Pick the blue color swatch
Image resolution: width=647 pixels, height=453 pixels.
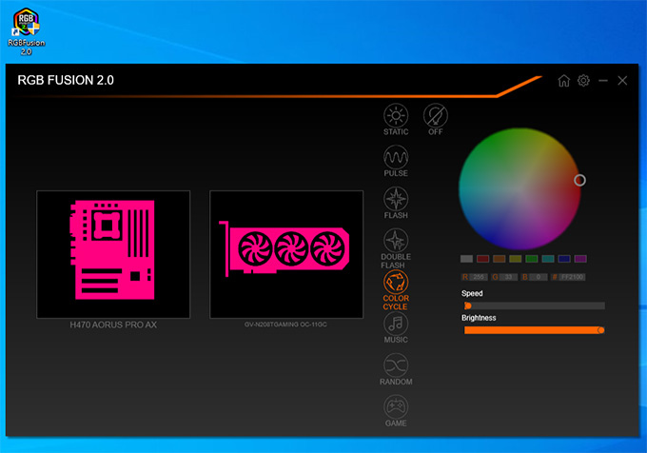[564, 259]
